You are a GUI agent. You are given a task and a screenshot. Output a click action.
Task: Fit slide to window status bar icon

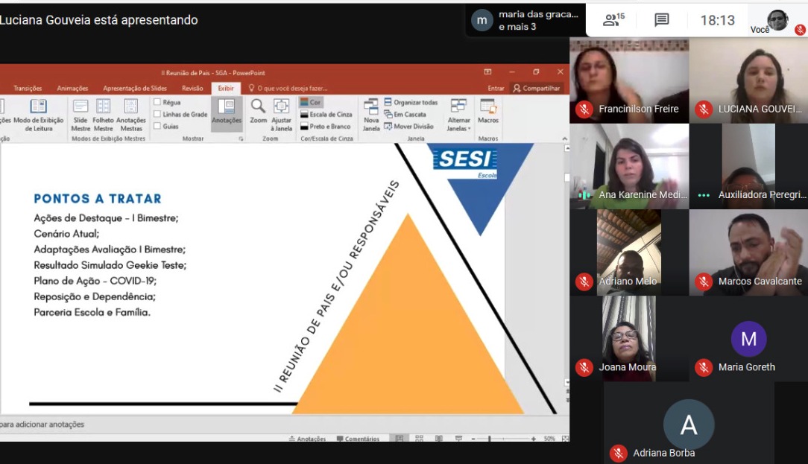pyautogui.click(x=565, y=438)
